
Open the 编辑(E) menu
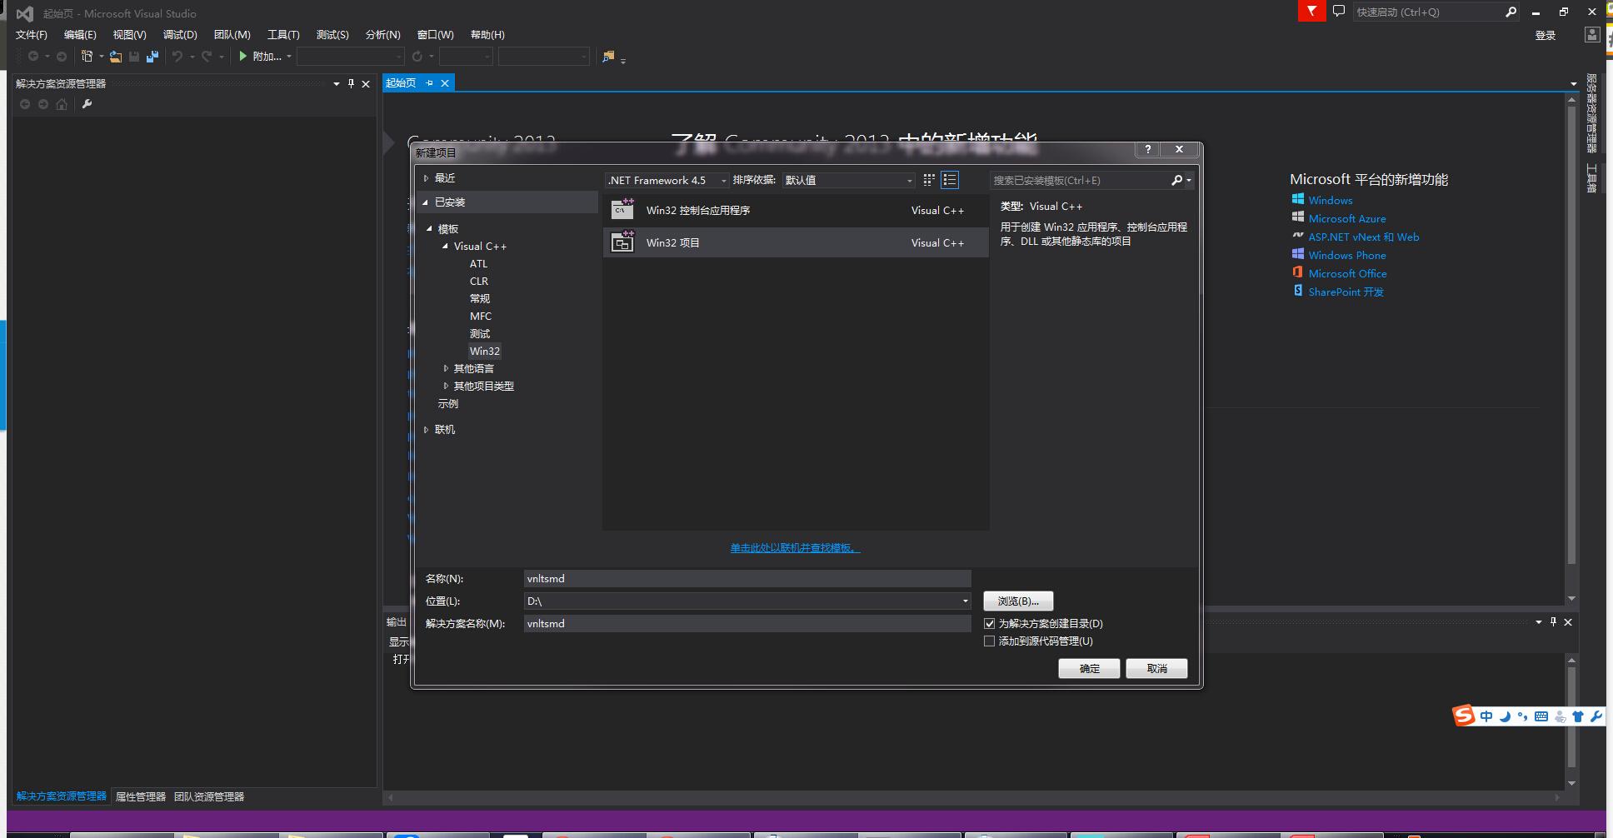80,35
